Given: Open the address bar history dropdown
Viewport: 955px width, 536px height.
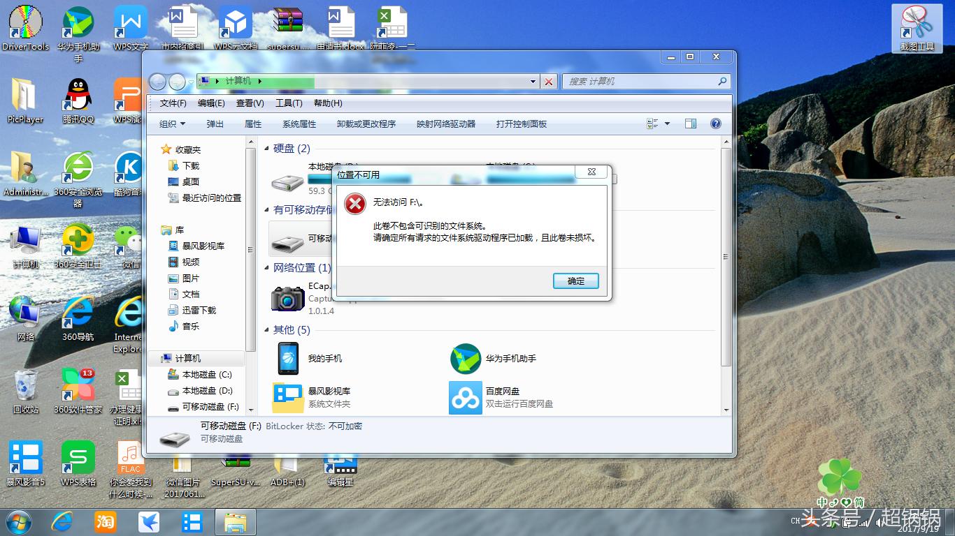Looking at the screenshot, I should (x=533, y=81).
